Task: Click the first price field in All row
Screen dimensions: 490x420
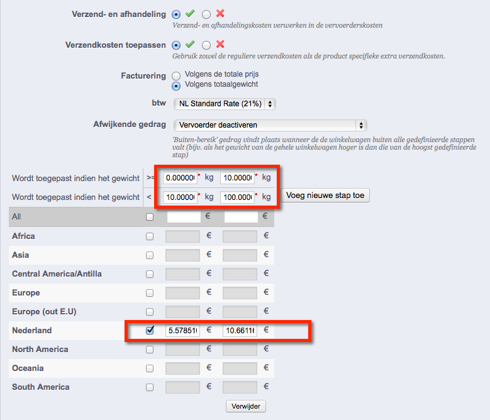Action: click(x=182, y=218)
